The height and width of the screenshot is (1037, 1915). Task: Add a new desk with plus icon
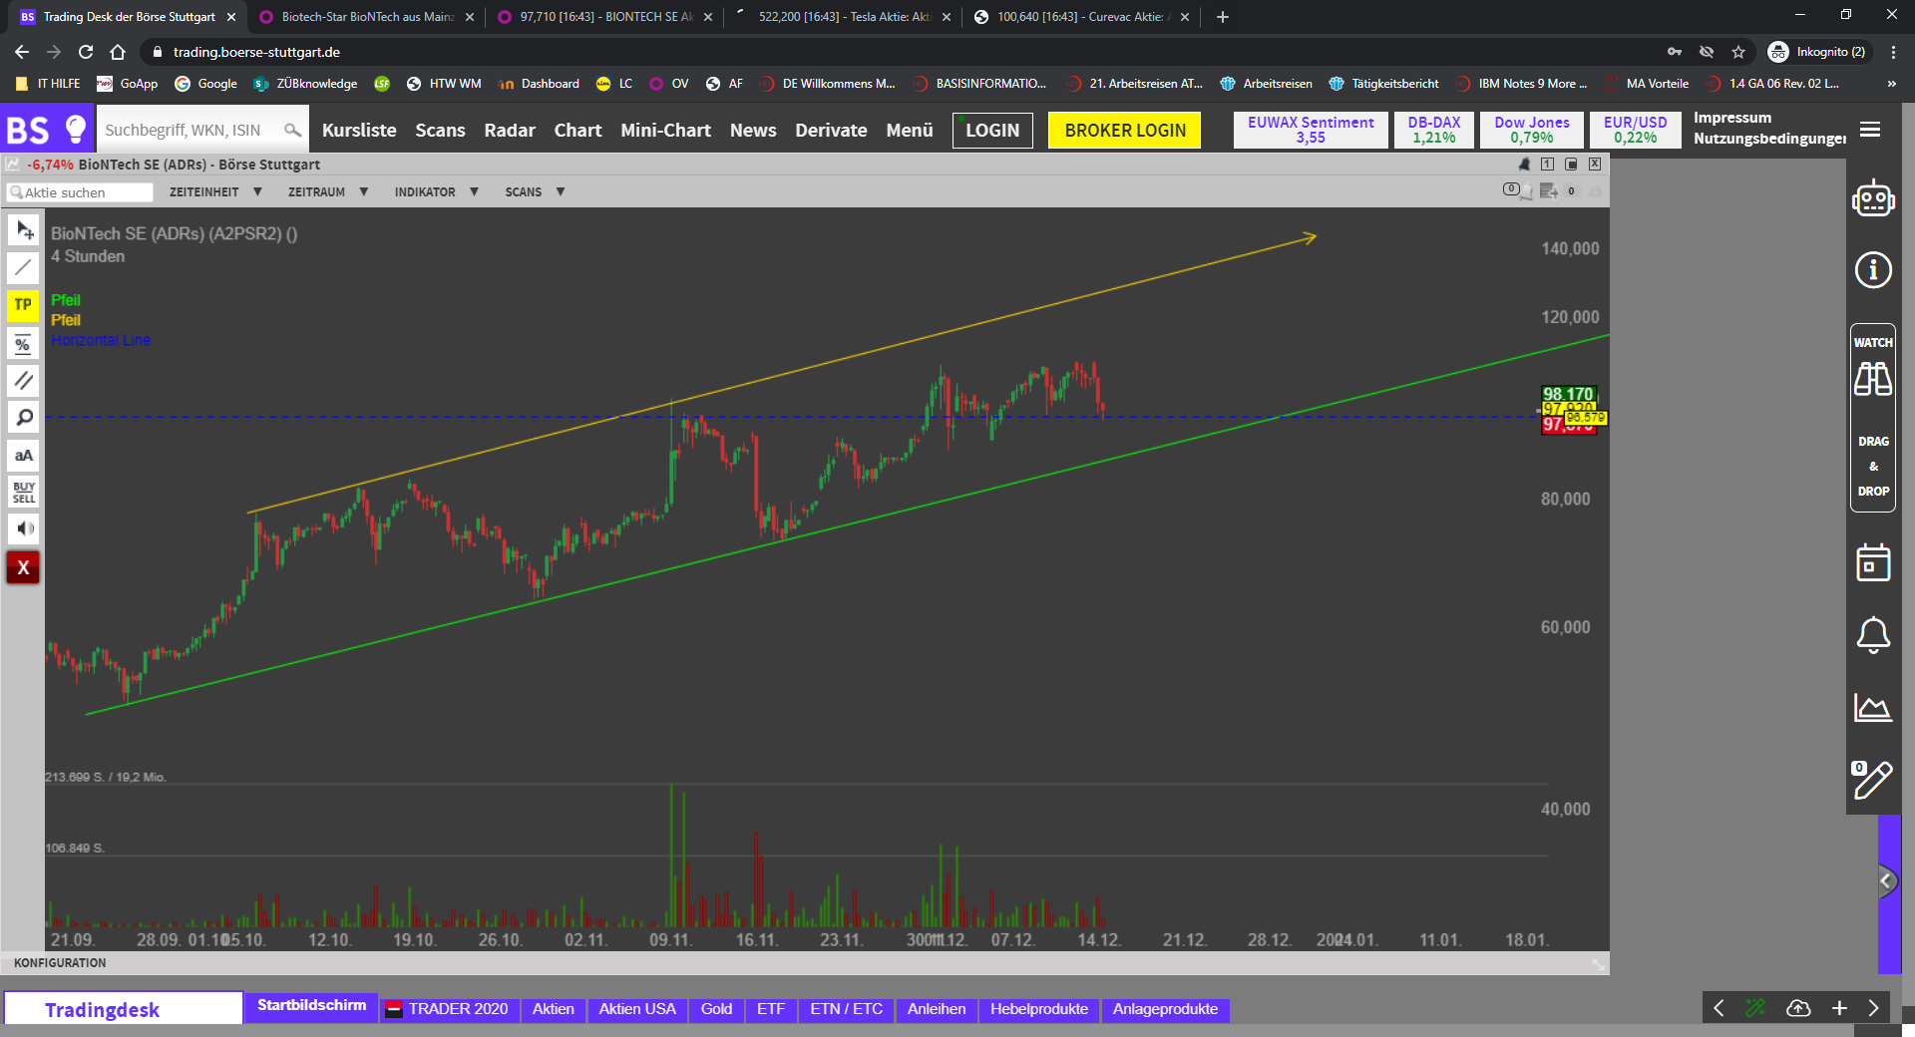tap(1840, 1008)
